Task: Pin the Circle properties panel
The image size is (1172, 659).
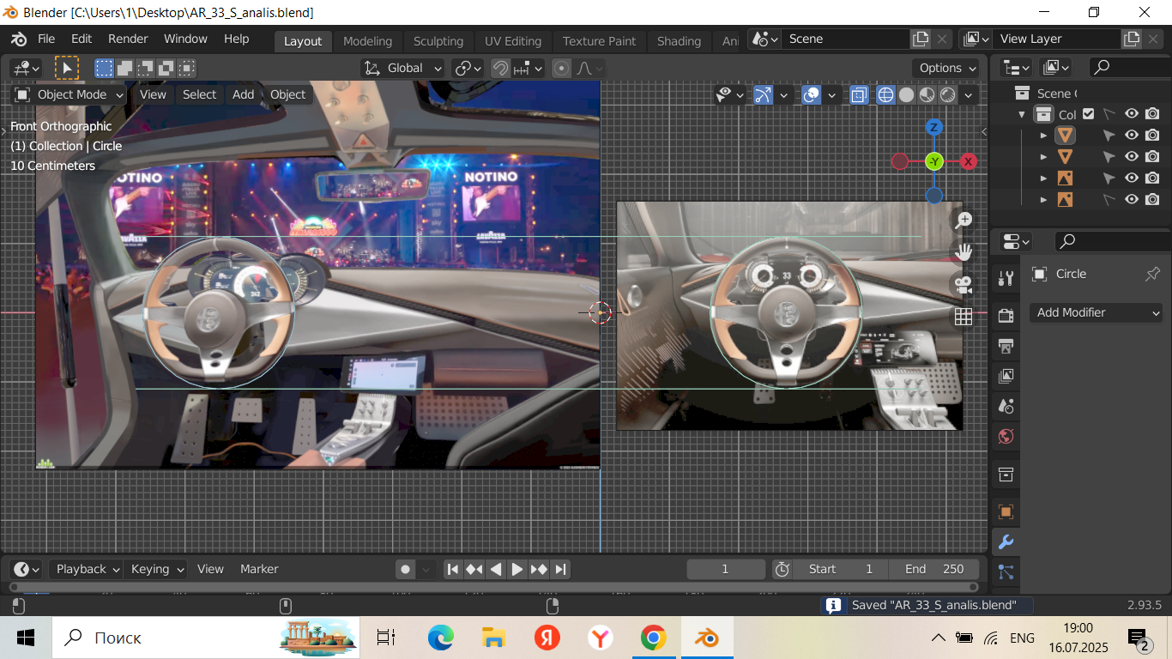Action: [x=1152, y=274]
